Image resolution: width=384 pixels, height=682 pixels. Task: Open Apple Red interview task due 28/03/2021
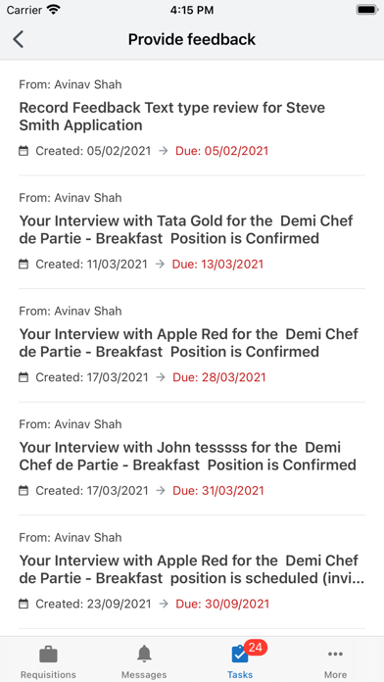click(x=192, y=345)
